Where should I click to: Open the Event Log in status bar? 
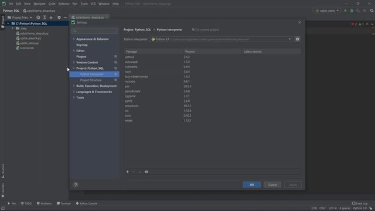click(x=360, y=203)
